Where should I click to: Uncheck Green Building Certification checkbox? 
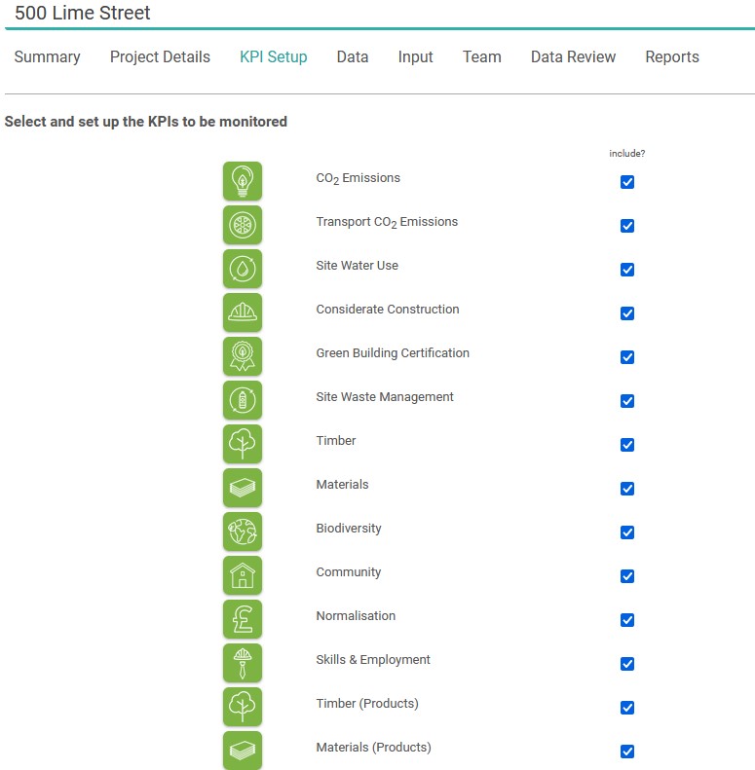click(627, 357)
